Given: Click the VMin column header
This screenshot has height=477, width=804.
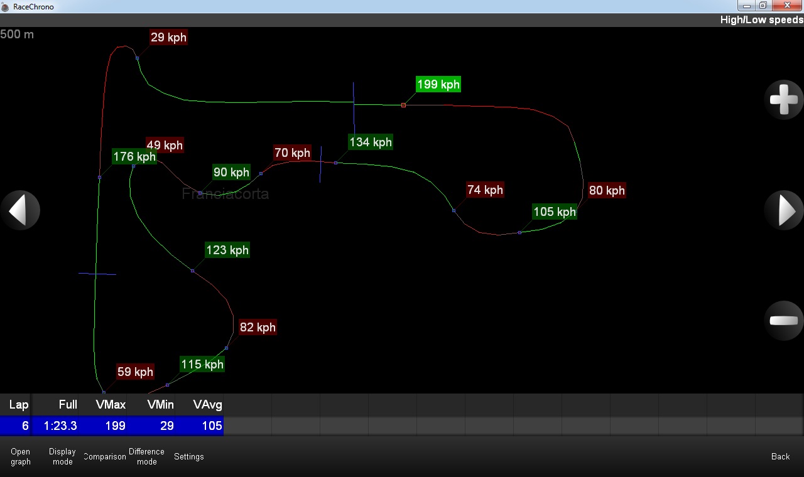Looking at the screenshot, I should tap(160, 405).
